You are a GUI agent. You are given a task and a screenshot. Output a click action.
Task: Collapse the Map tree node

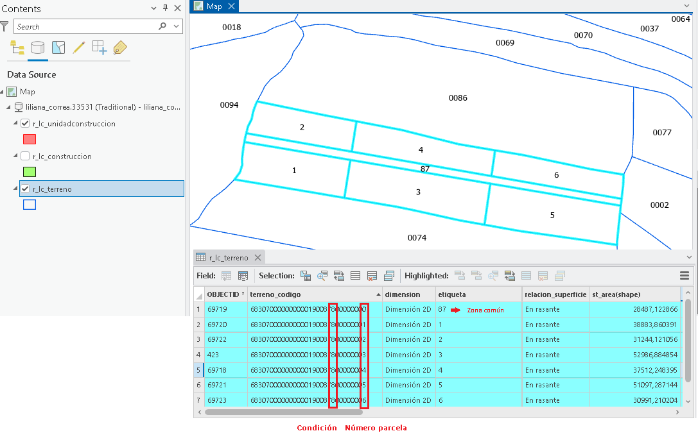tap(2, 92)
